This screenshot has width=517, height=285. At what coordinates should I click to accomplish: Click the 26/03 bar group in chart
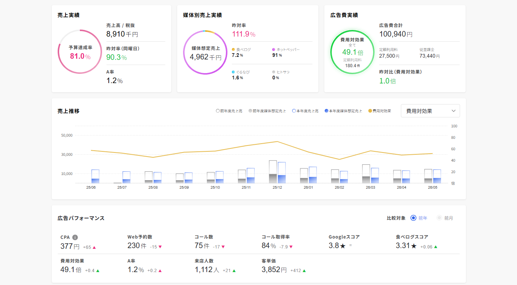click(x=371, y=174)
